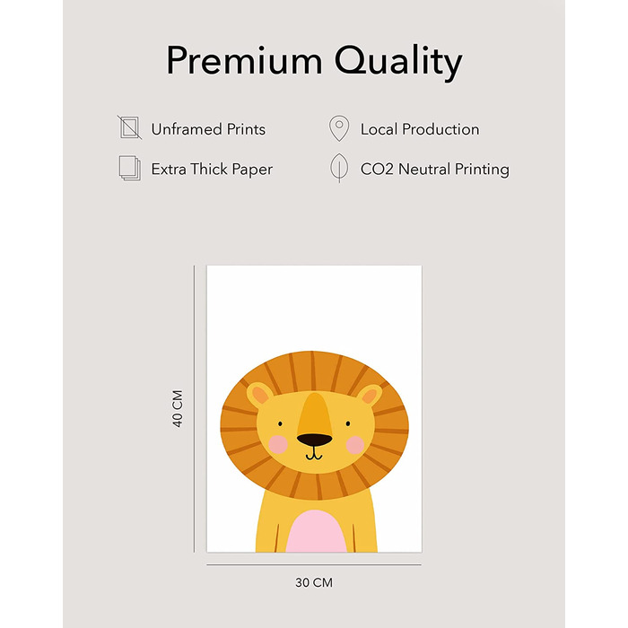The height and width of the screenshot is (628, 628).
Task: Click the lion's left ear
Action: (x=261, y=395)
